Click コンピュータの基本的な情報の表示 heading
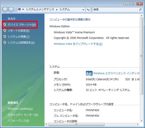145x128 pixels. 70,19
